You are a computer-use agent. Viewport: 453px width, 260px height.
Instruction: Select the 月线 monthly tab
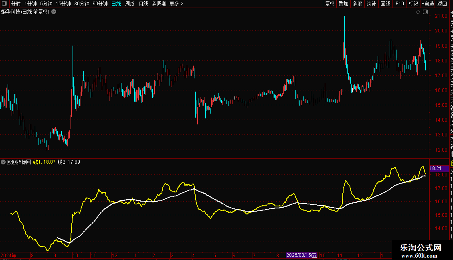[x=143, y=4]
